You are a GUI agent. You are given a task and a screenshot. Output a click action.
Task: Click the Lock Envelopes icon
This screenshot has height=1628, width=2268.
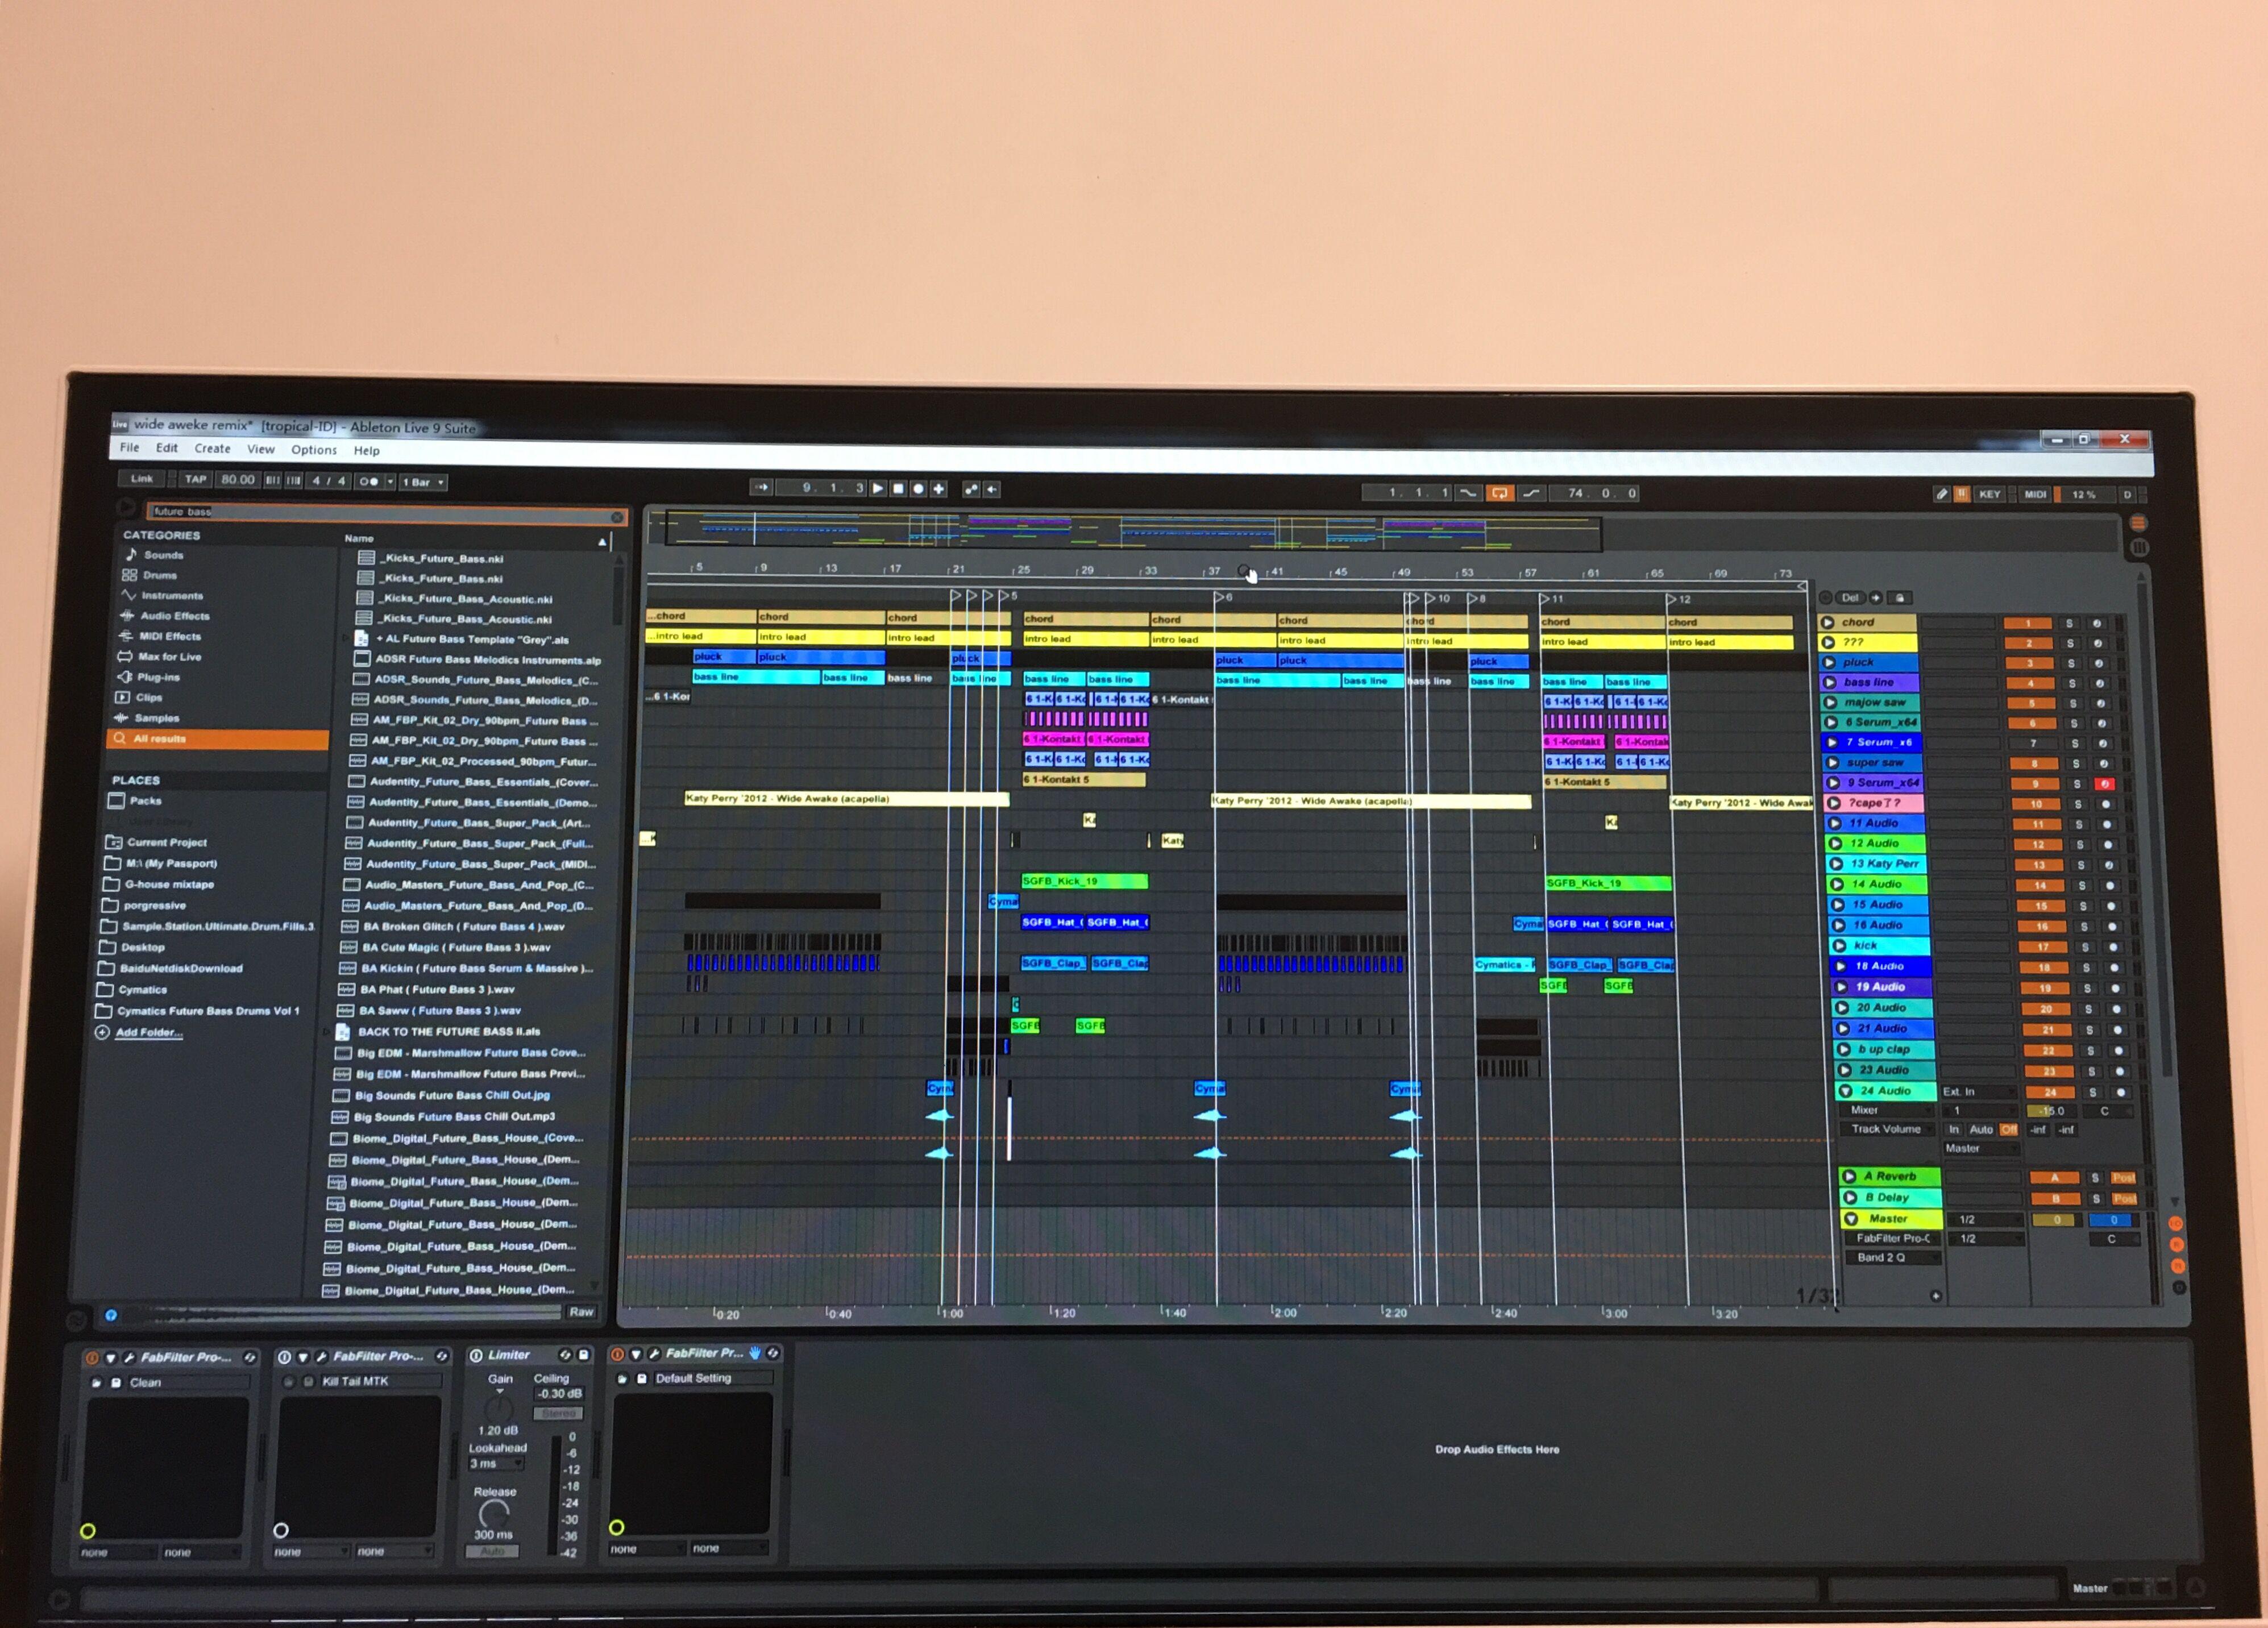click(x=1900, y=598)
